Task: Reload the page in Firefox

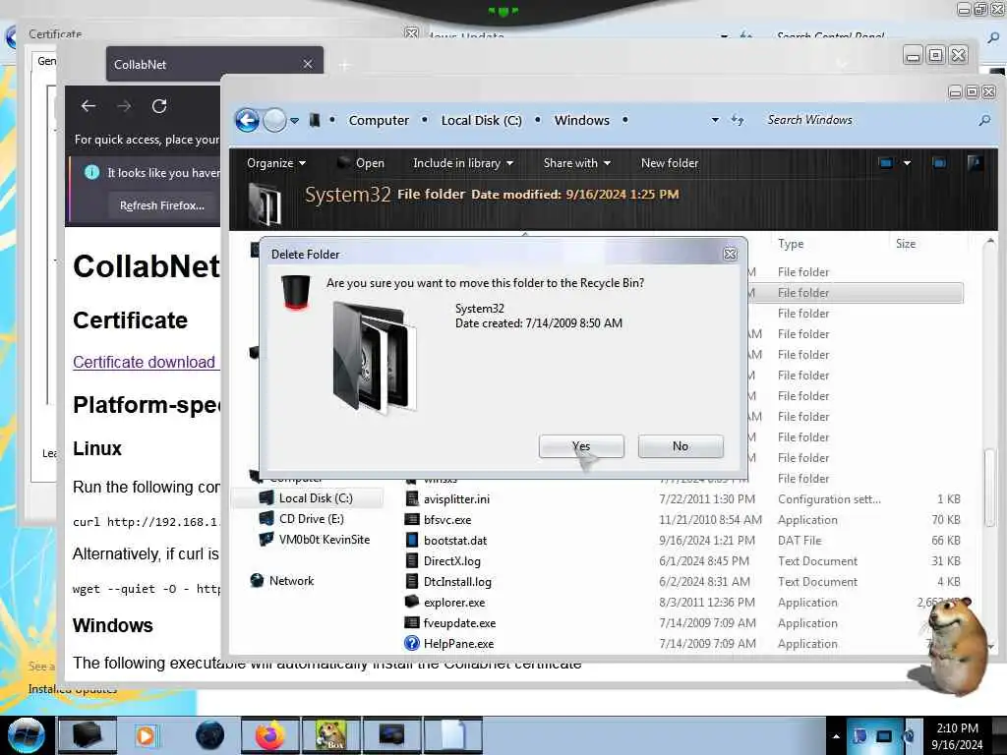Action: 159,106
